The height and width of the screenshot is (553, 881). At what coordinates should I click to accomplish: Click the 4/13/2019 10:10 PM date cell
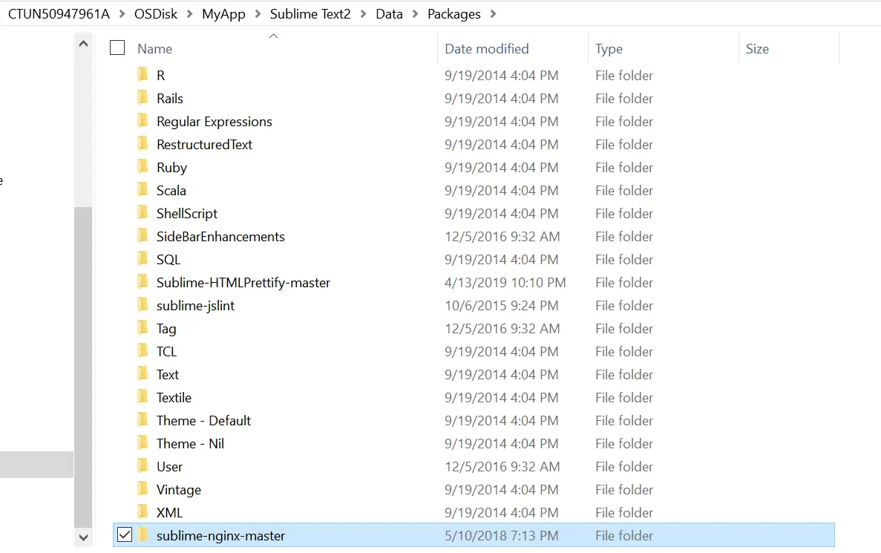(x=505, y=283)
